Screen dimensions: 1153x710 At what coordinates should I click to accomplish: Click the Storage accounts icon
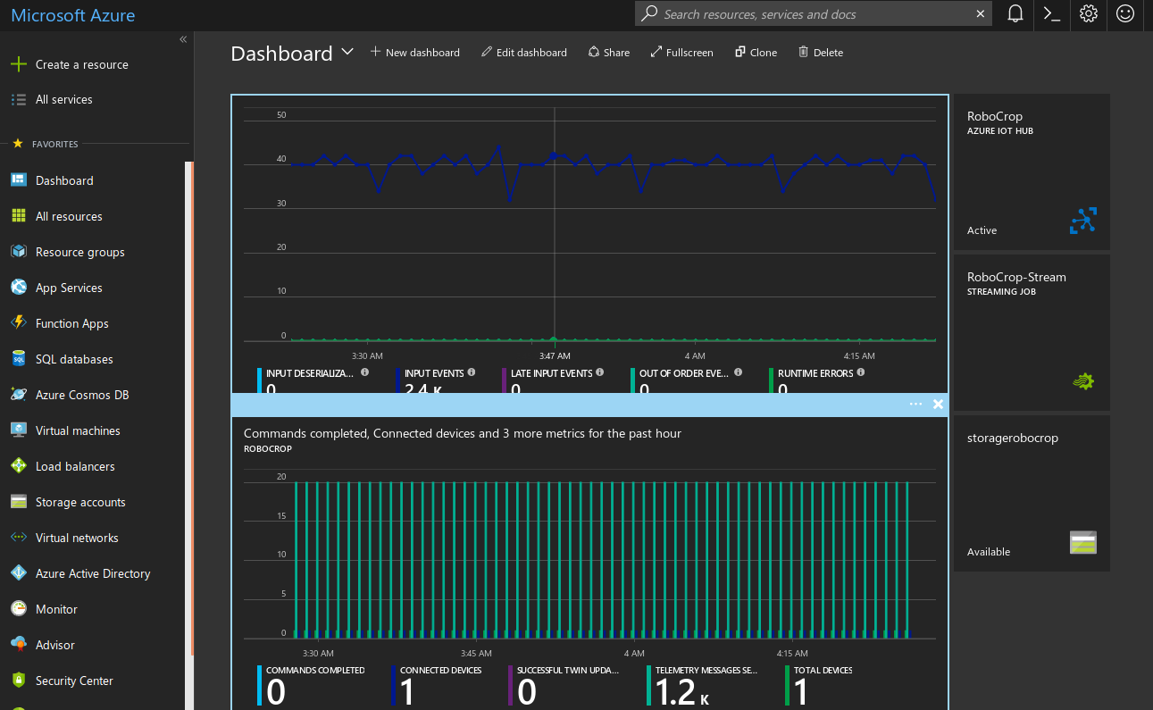(x=19, y=501)
